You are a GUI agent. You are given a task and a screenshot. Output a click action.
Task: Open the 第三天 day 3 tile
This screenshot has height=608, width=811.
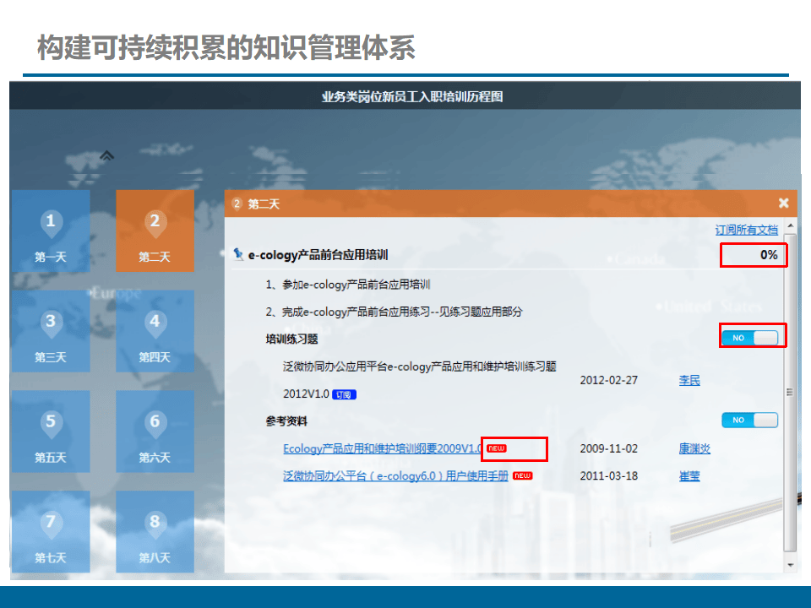point(51,331)
